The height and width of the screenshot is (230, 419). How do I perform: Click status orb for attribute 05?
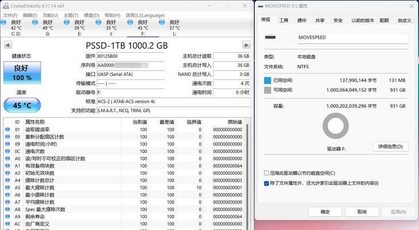[x=7, y=137]
